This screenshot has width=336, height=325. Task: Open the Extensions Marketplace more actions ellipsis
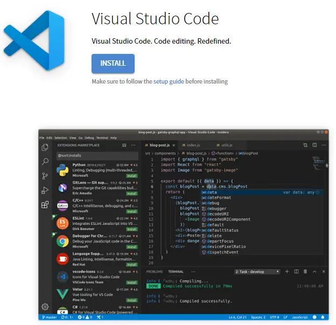[134, 145]
